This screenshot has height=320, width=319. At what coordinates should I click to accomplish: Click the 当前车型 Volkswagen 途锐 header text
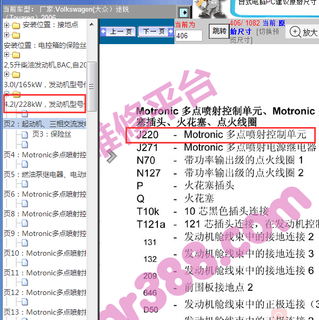pos(66,13)
